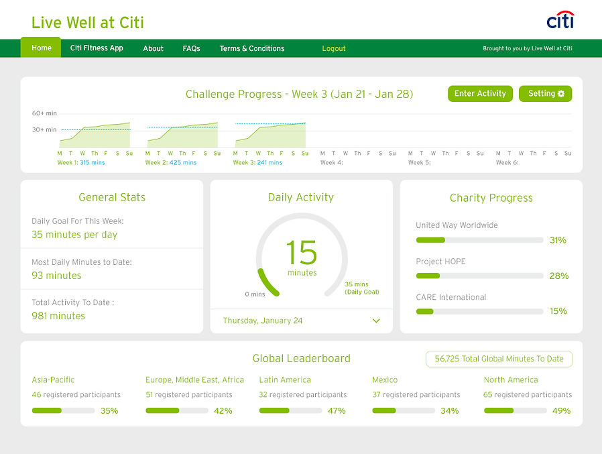
Task: Click the 'United Way Worldwide' label
Action: [457, 225]
